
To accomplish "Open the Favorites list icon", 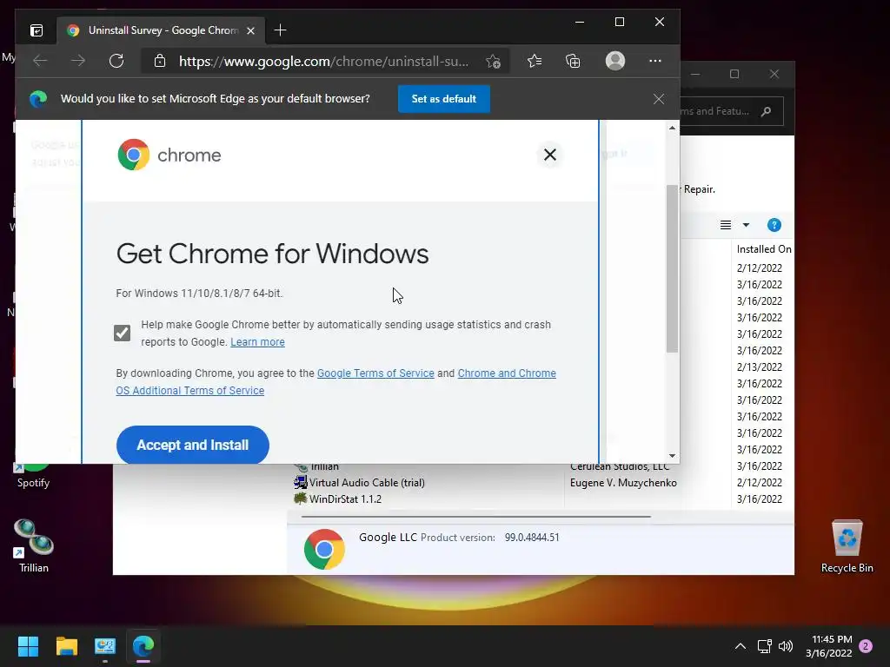I will 535,61.
